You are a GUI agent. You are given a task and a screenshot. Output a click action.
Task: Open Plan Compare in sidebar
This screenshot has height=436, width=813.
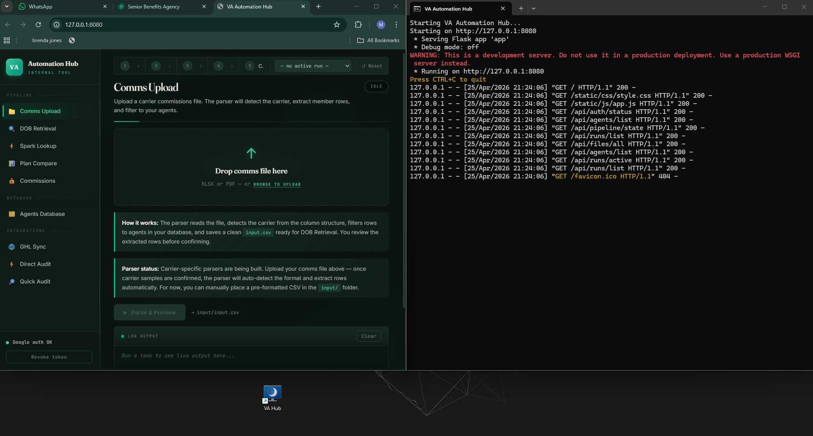point(38,163)
